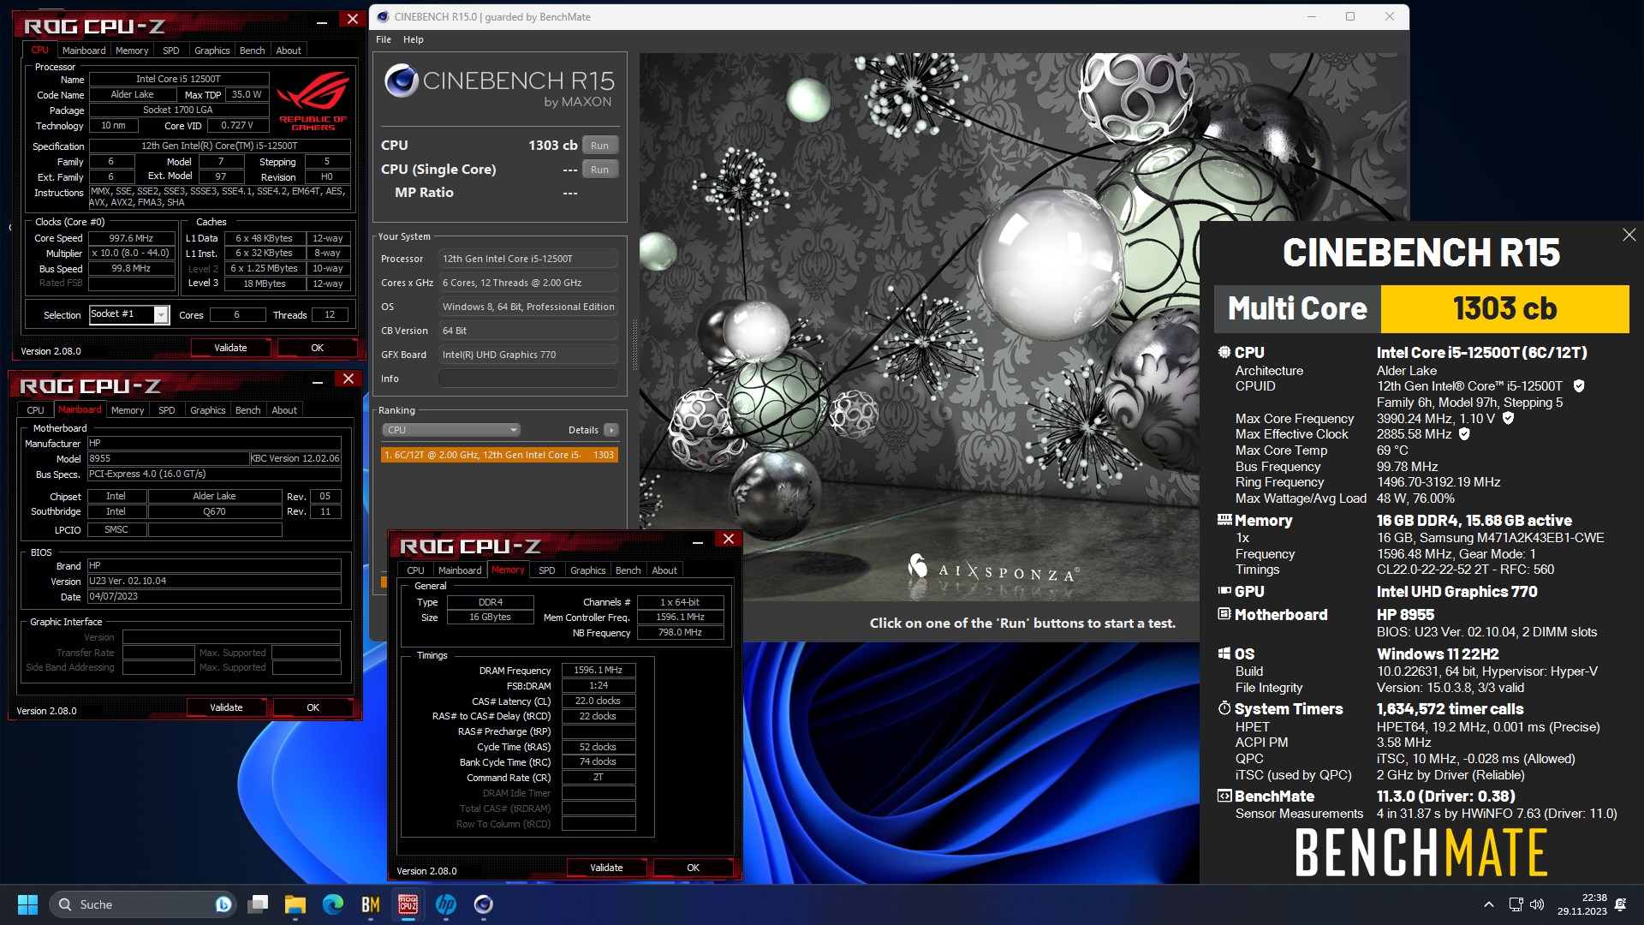Click the ROG Republic of Gamers logo
Viewport: 1644px width, 925px height.
click(313, 101)
